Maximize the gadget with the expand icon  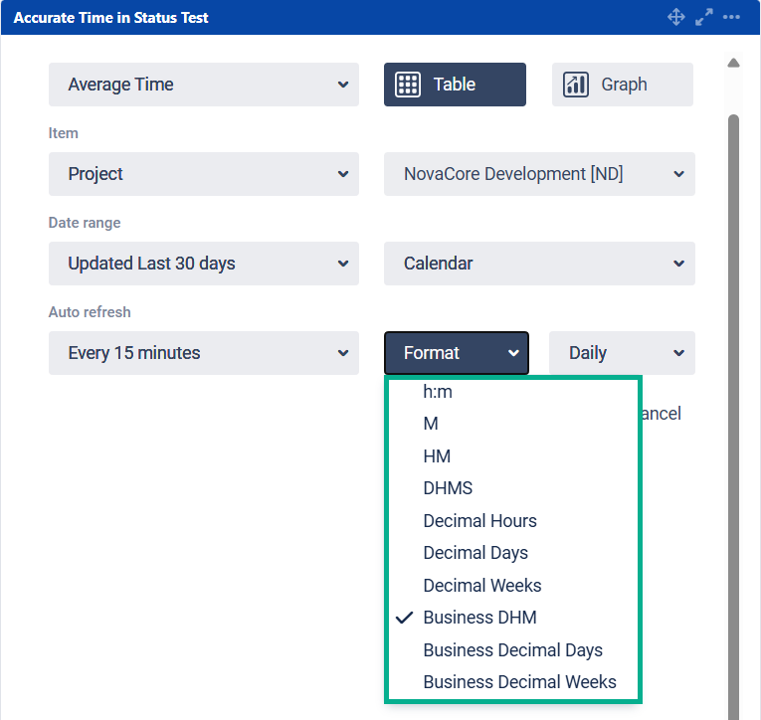click(x=703, y=17)
